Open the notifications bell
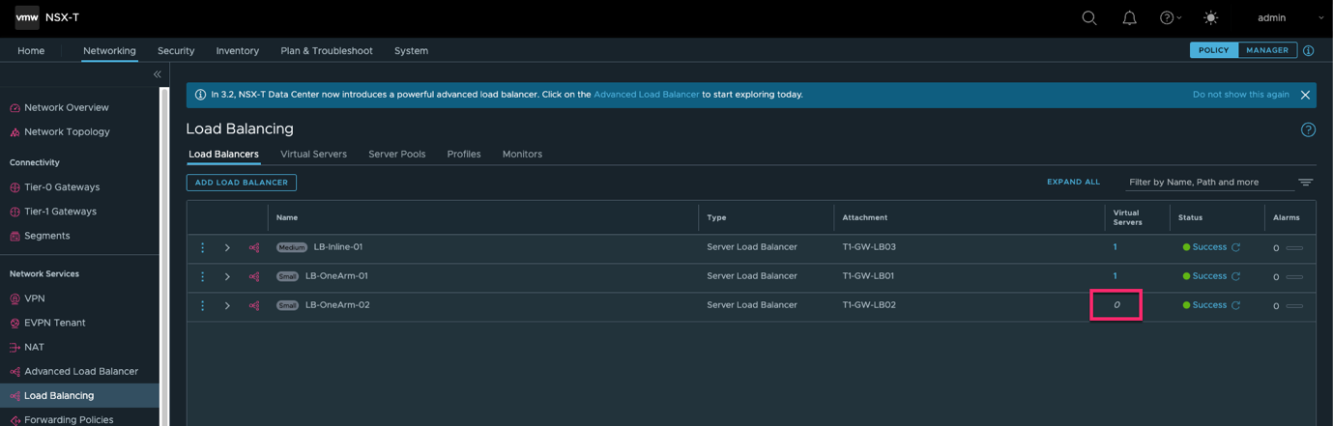 pos(1129,17)
